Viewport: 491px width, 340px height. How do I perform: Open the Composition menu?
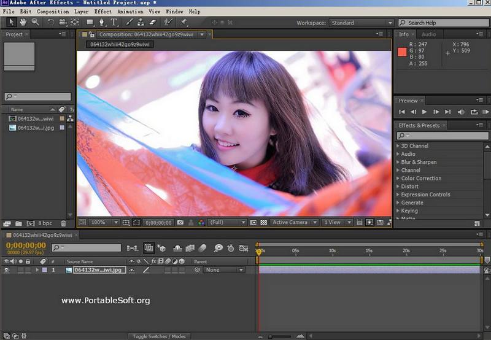[53, 12]
